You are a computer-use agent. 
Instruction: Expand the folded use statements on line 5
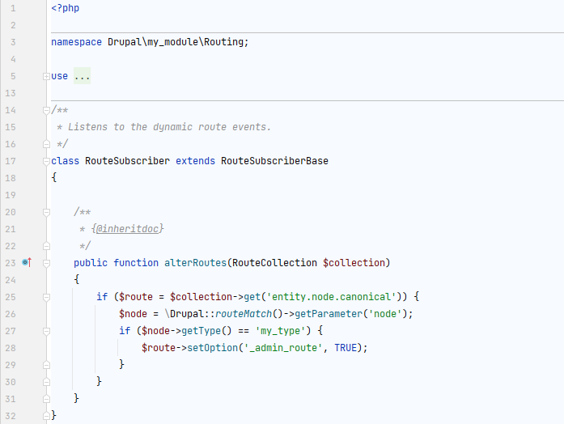(46, 76)
